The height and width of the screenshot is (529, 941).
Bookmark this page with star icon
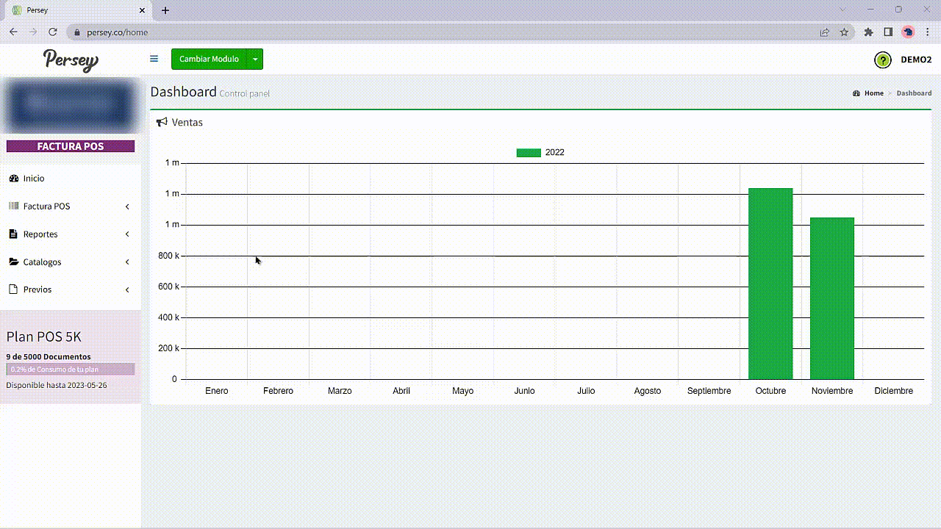[x=844, y=32]
